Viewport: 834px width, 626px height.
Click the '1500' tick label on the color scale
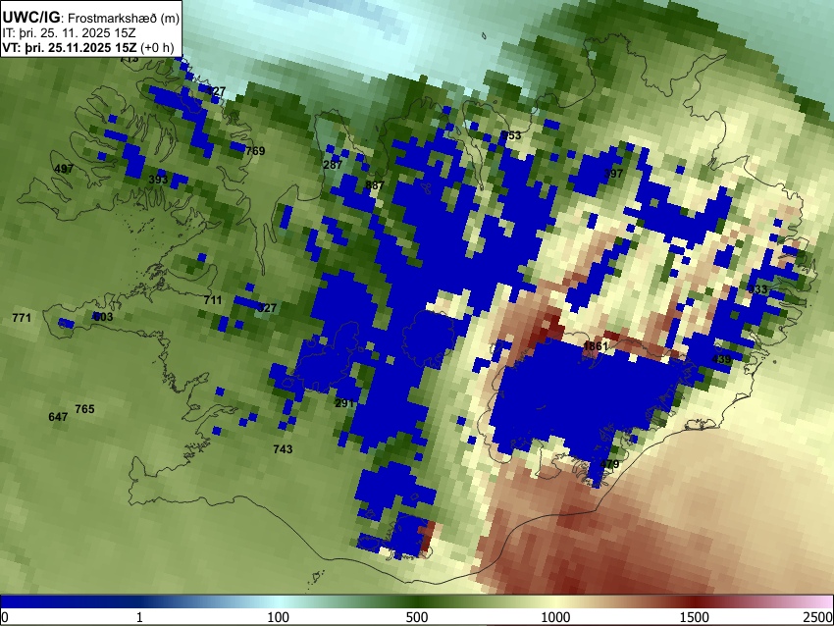pos(695,617)
